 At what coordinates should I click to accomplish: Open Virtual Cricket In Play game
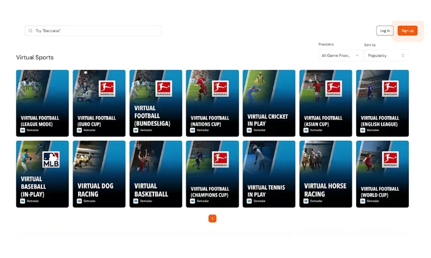tap(269, 103)
